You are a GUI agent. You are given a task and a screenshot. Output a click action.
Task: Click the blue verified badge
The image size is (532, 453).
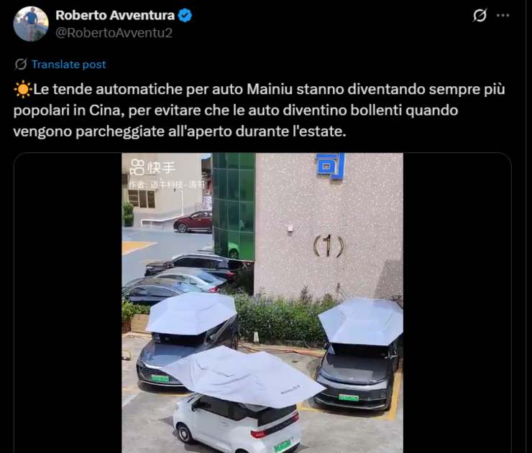(x=185, y=16)
